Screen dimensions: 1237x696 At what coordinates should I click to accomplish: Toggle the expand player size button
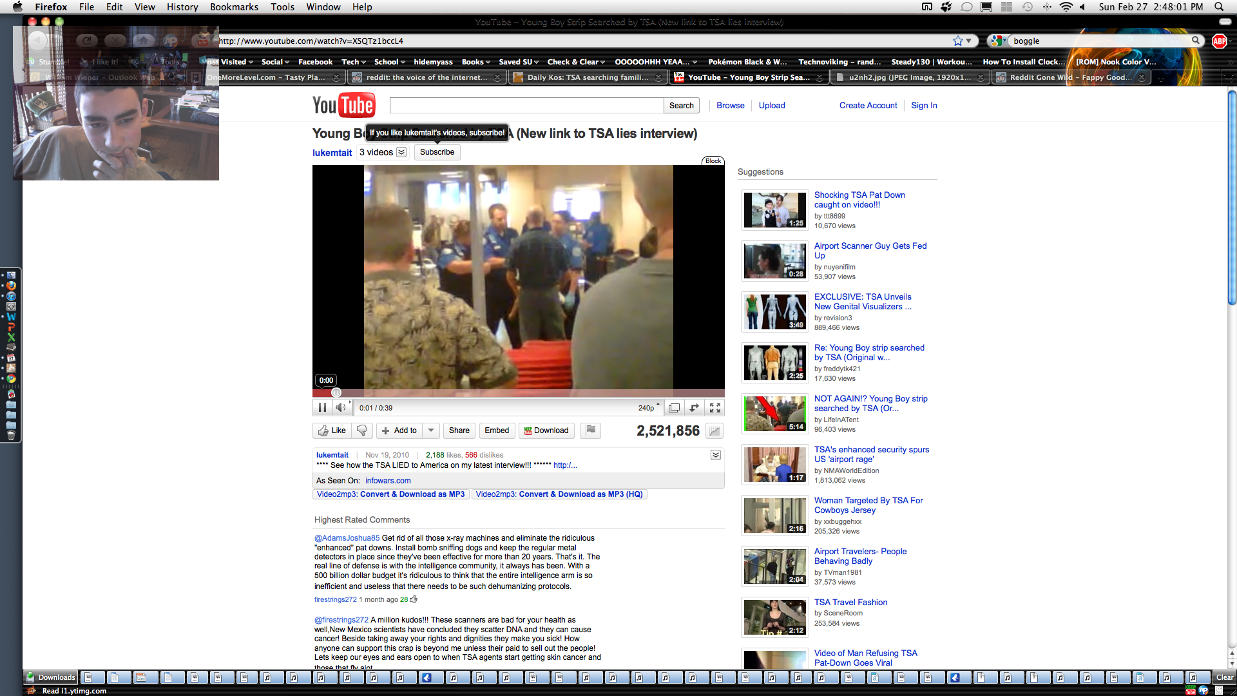[695, 407]
